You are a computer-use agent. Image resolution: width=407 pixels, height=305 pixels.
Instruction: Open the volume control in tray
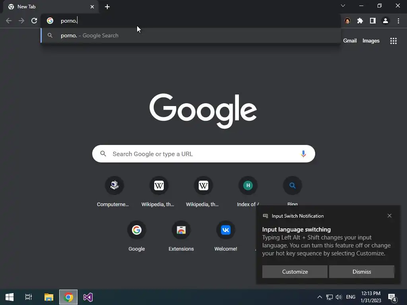[339, 297]
